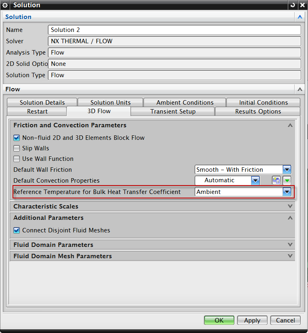This screenshot has width=308, height=333.
Task: Uncheck Connect Disjoint Fluid Meshes
Action: pyautogui.click(x=17, y=230)
